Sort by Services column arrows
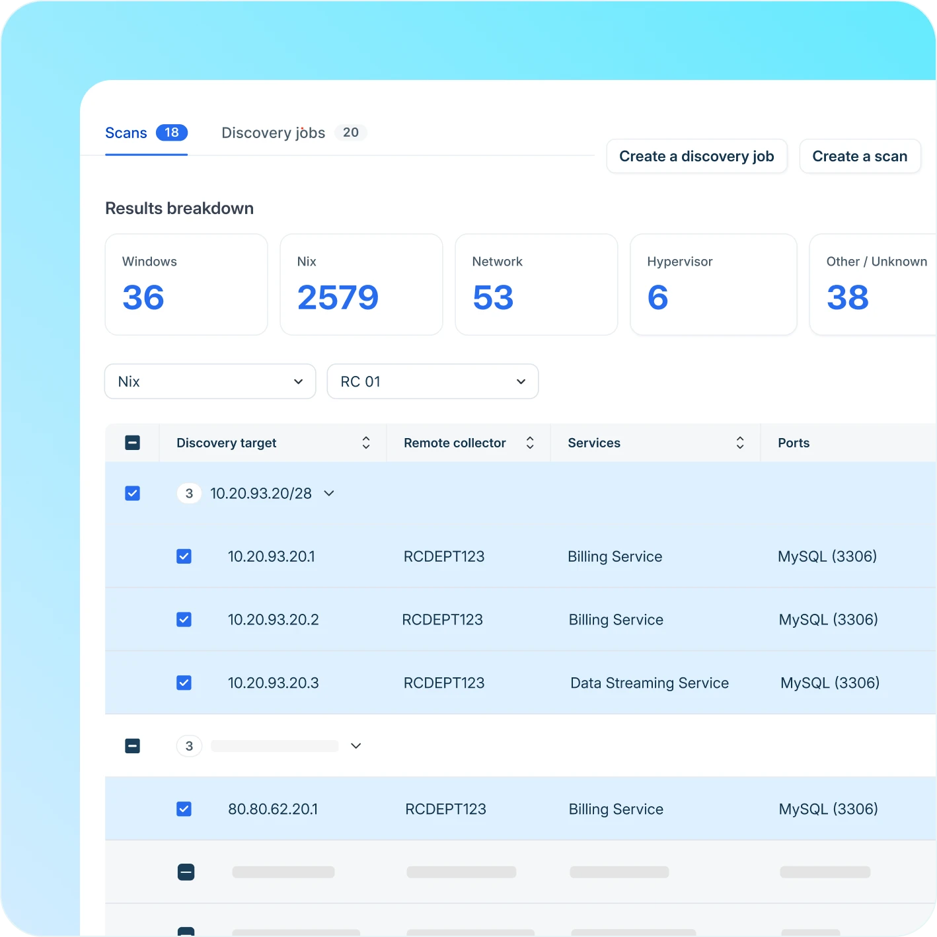 pos(740,443)
